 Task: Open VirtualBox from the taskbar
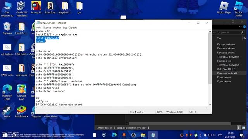click(104, 135)
